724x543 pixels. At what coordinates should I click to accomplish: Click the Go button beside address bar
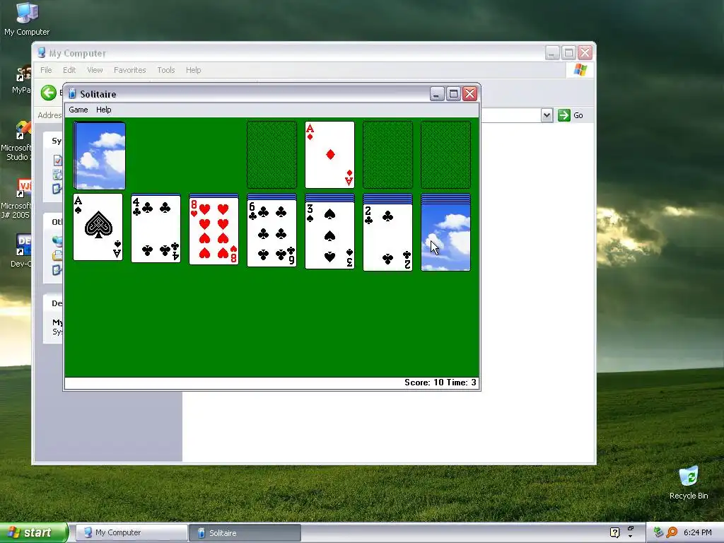point(571,115)
